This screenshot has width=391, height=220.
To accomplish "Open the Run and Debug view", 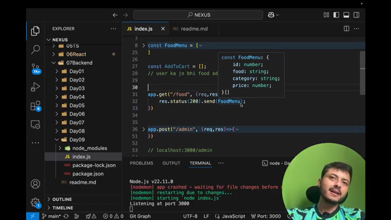I will click(35, 87).
